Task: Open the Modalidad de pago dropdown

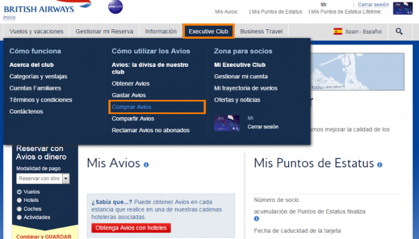Action: tap(42, 179)
